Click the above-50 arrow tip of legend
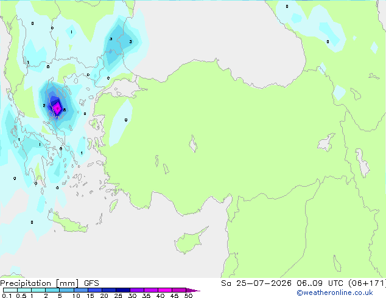Image resolution: width=386 pixels, height=298 pixels. pyautogui.click(x=193, y=290)
